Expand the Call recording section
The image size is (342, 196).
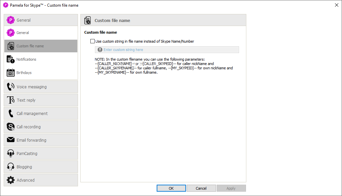[x=41, y=127]
